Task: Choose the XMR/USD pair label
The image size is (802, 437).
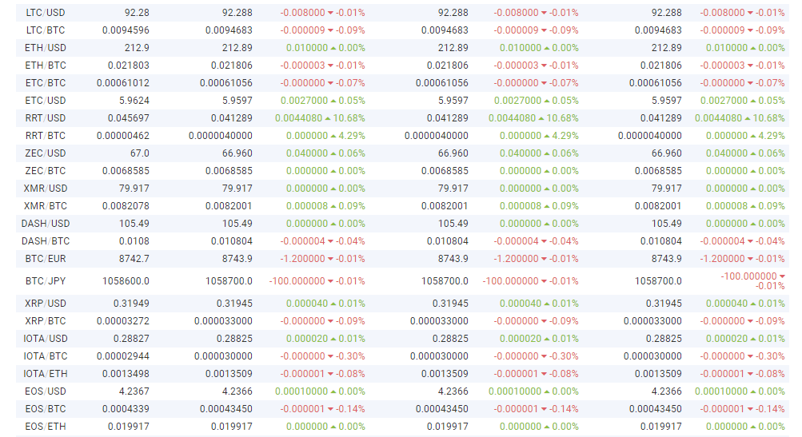Action: tap(46, 189)
